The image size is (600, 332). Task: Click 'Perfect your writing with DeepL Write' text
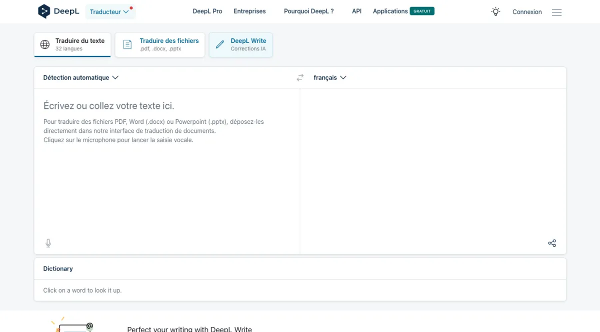[x=189, y=329]
